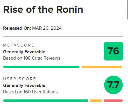Click the METASCORE heading label

point(19,45)
